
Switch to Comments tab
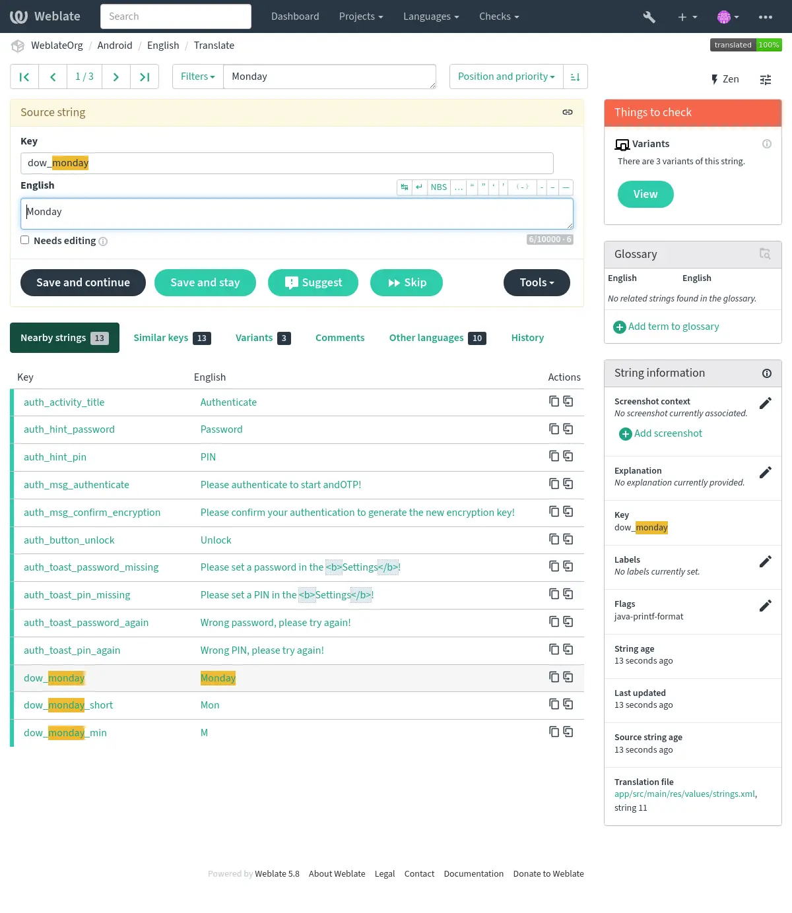340,338
